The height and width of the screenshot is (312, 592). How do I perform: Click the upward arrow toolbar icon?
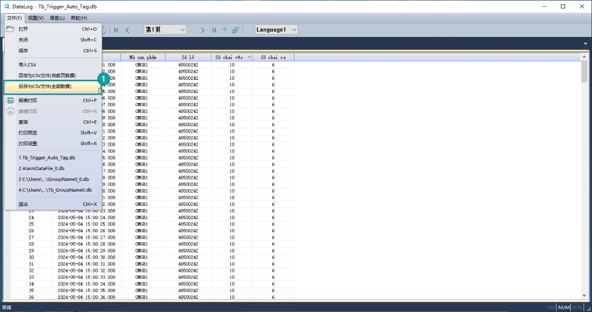[x=225, y=30]
